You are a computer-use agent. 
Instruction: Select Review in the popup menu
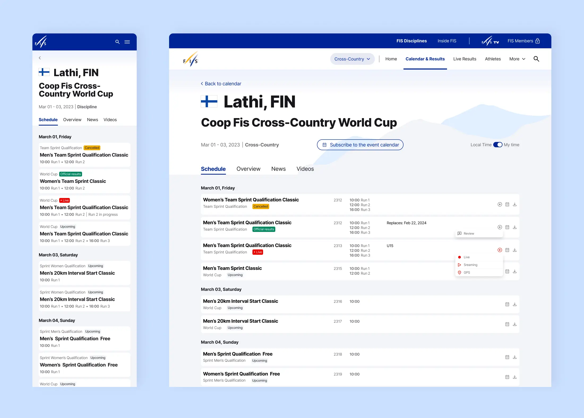tap(479, 234)
